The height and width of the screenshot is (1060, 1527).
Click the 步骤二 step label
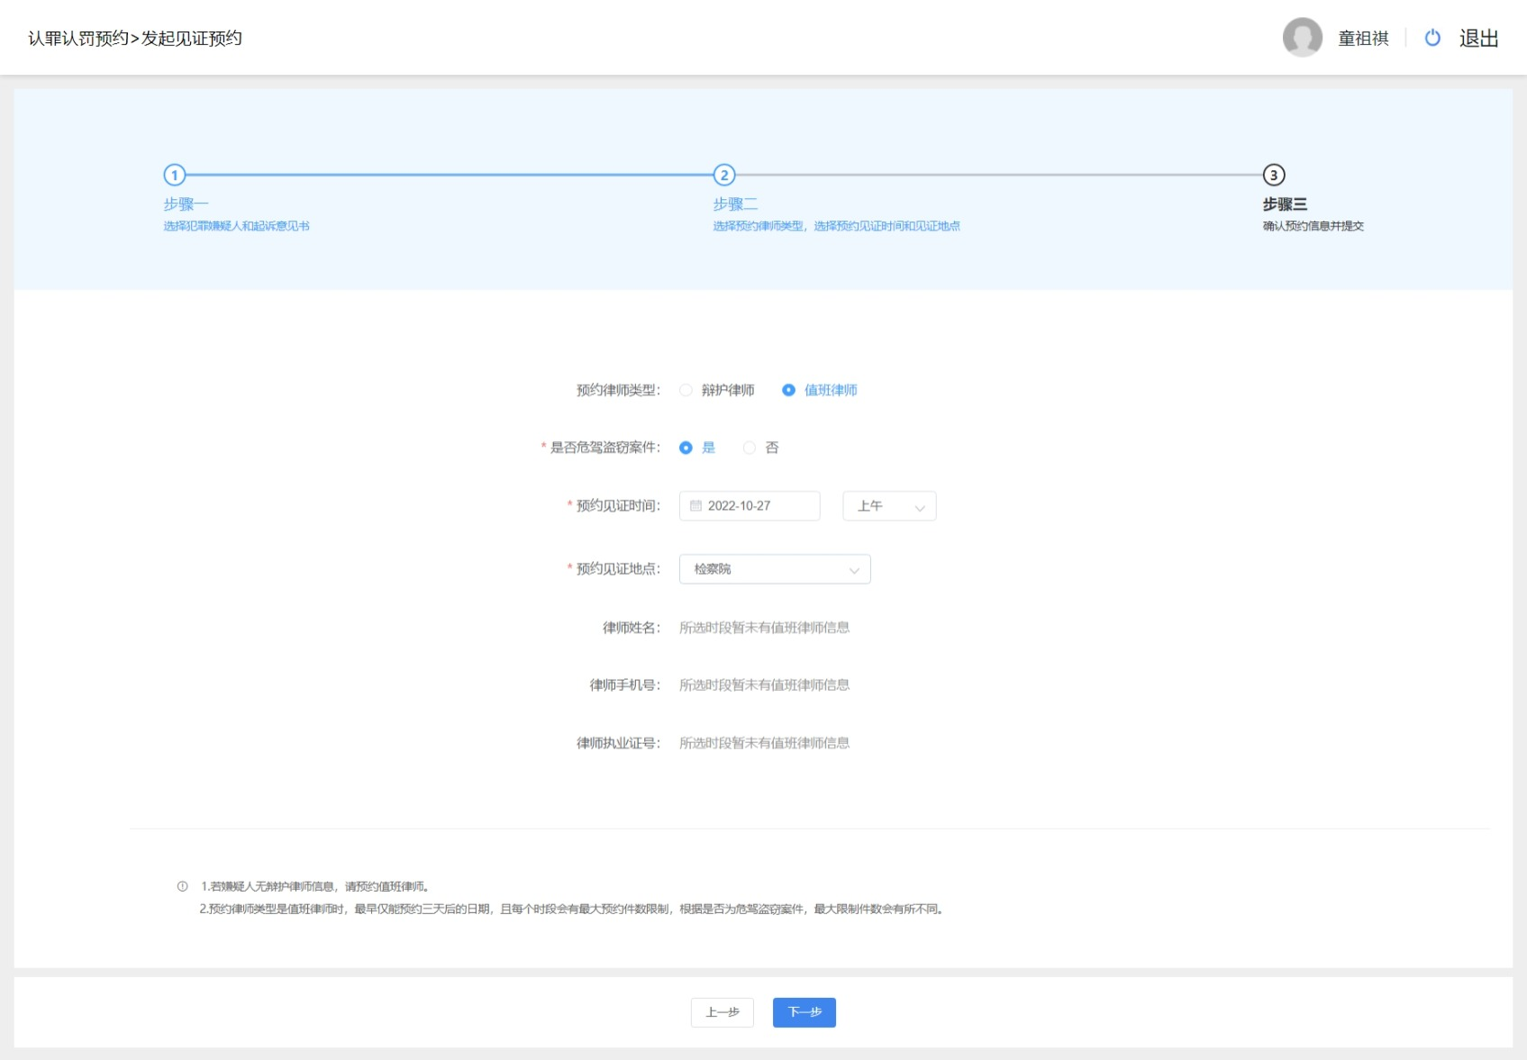click(735, 204)
